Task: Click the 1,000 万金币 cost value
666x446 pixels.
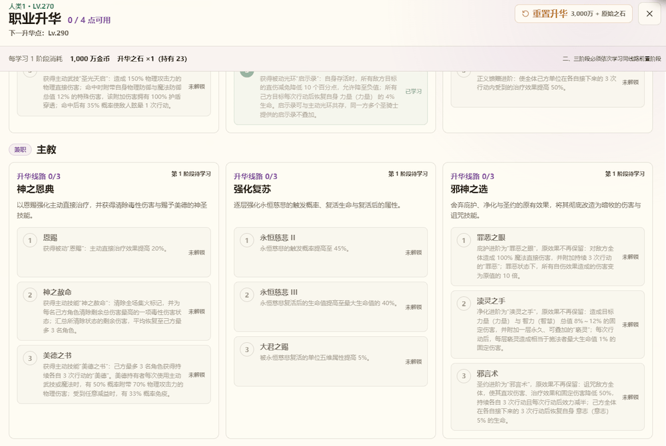Action: pos(90,59)
